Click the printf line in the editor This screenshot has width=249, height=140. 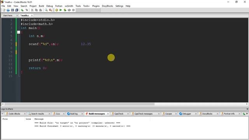click(46, 60)
